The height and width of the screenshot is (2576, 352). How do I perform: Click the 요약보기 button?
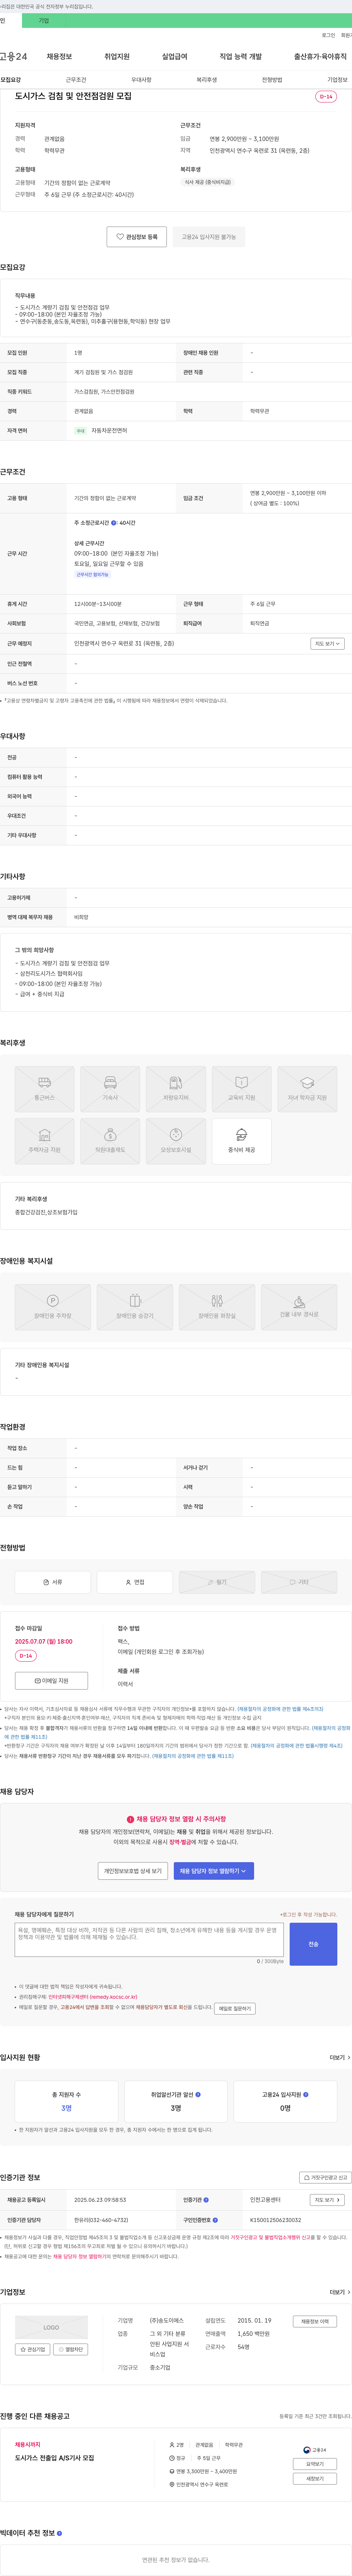315,2464
